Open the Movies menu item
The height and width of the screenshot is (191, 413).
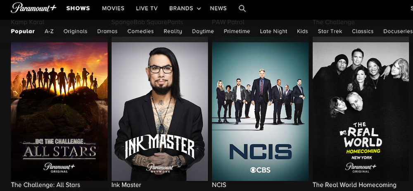tap(113, 8)
